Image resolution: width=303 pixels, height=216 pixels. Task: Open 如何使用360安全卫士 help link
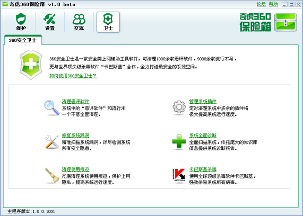click(73, 76)
